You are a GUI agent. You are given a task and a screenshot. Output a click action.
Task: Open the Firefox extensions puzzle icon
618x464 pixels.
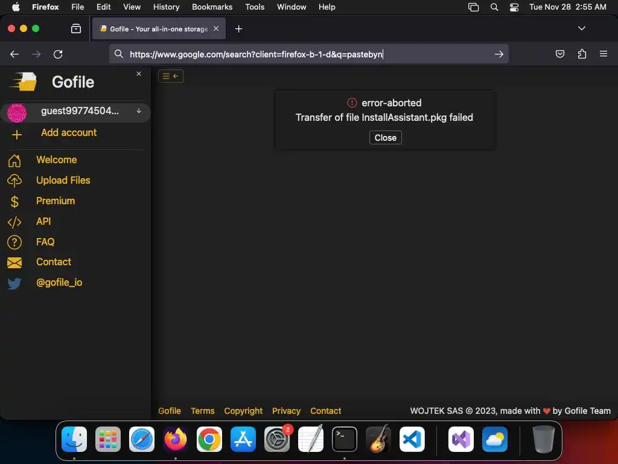[x=582, y=54]
